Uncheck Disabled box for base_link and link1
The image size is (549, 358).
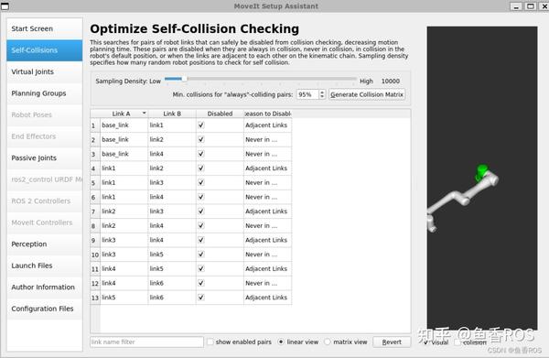click(201, 125)
